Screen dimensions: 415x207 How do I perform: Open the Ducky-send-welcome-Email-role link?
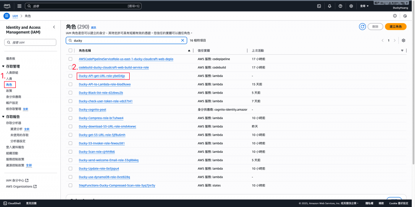[x=109, y=160]
